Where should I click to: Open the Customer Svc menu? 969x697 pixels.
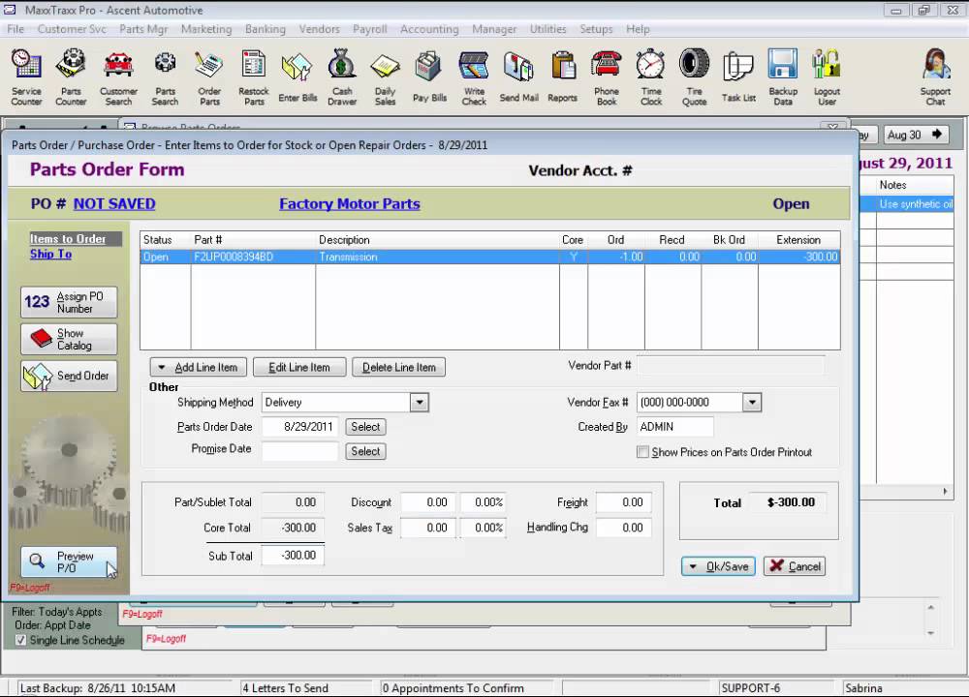coord(72,29)
